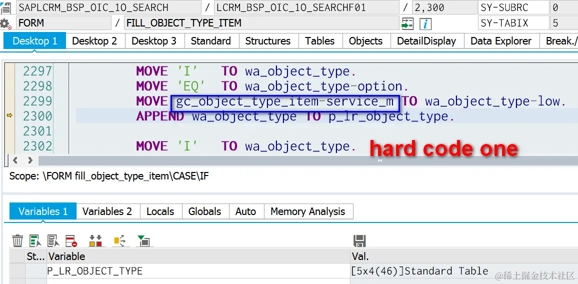Click gc_object_type_item-service_m in line 2299

pyautogui.click(x=285, y=101)
